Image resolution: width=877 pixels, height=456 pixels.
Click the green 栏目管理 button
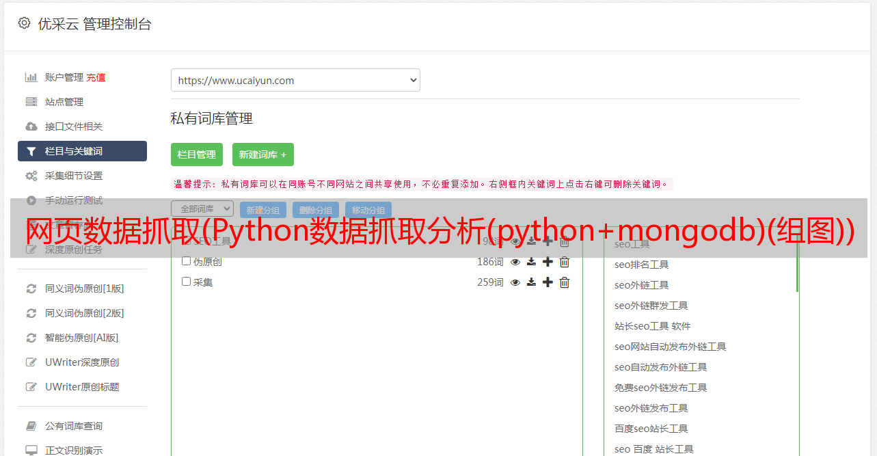tap(197, 155)
